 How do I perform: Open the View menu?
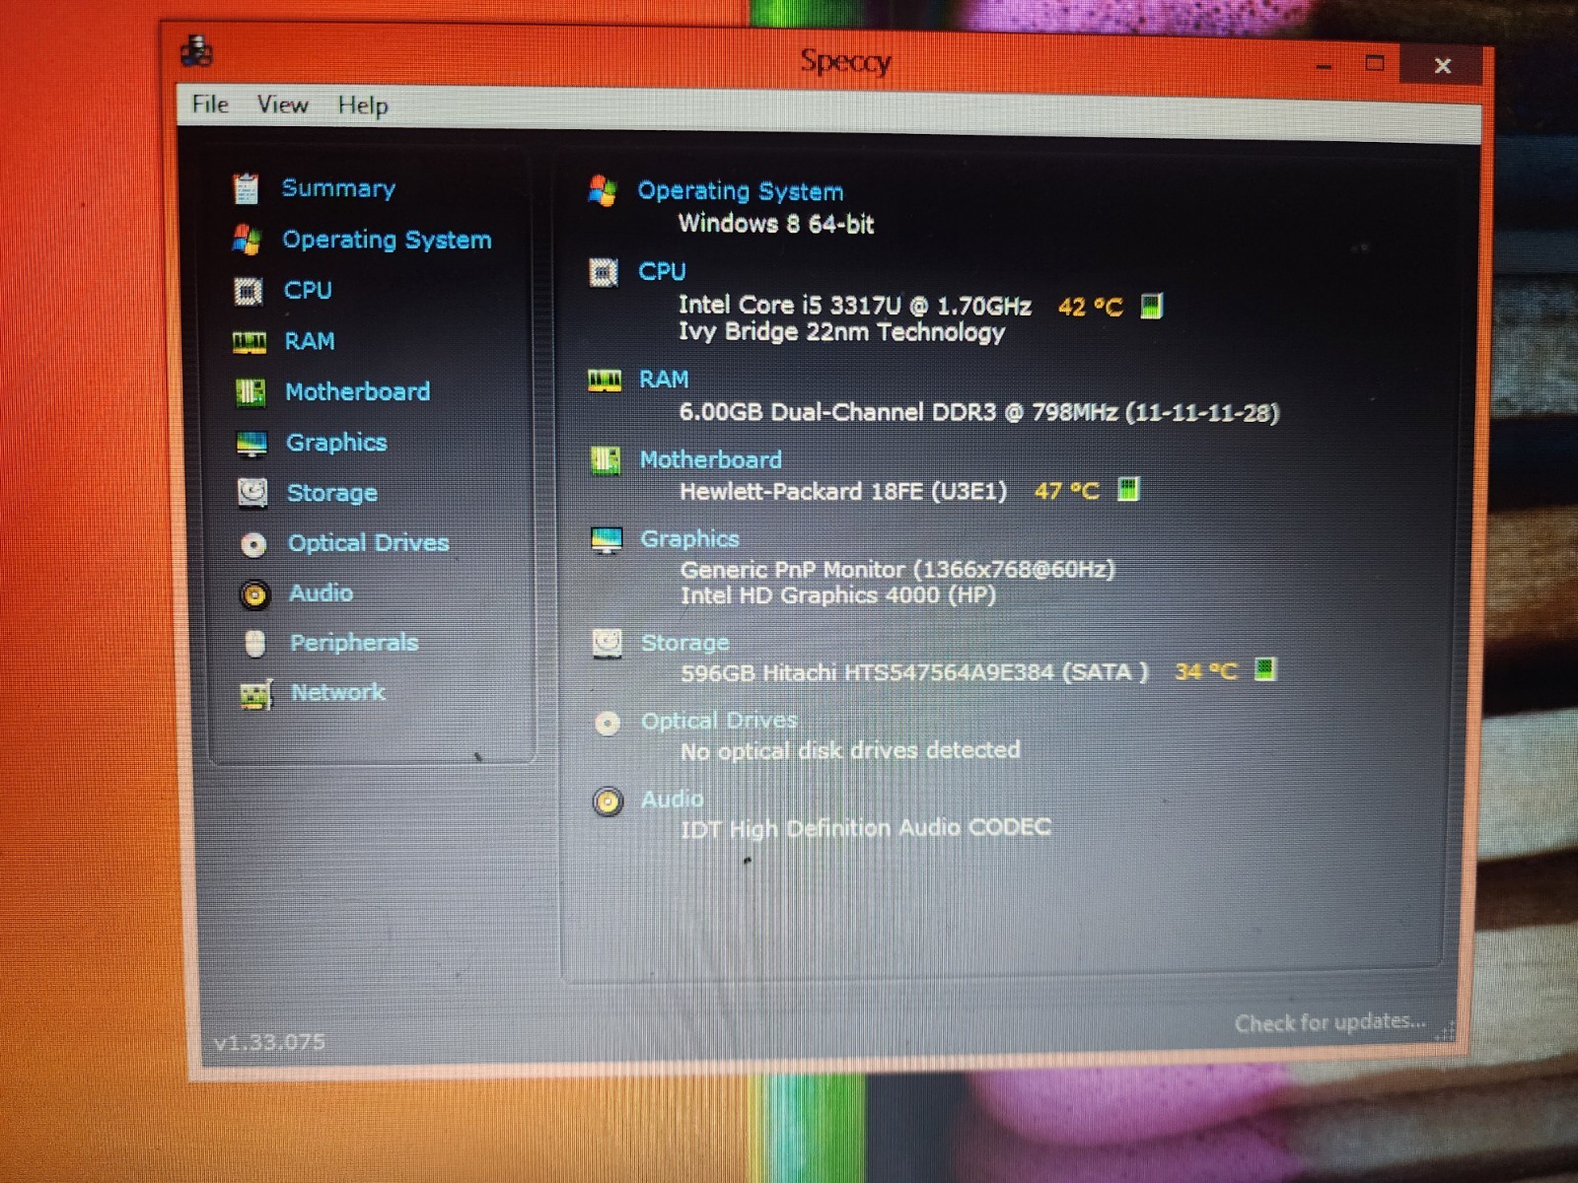pos(283,104)
